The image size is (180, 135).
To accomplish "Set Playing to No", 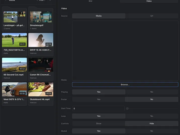I will pyautogui.click(x=152, y=92).
